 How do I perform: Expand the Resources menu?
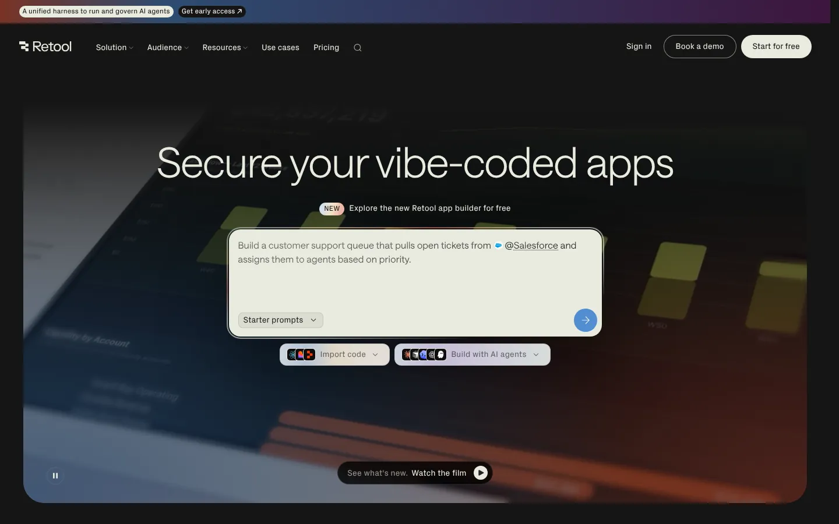click(x=225, y=48)
